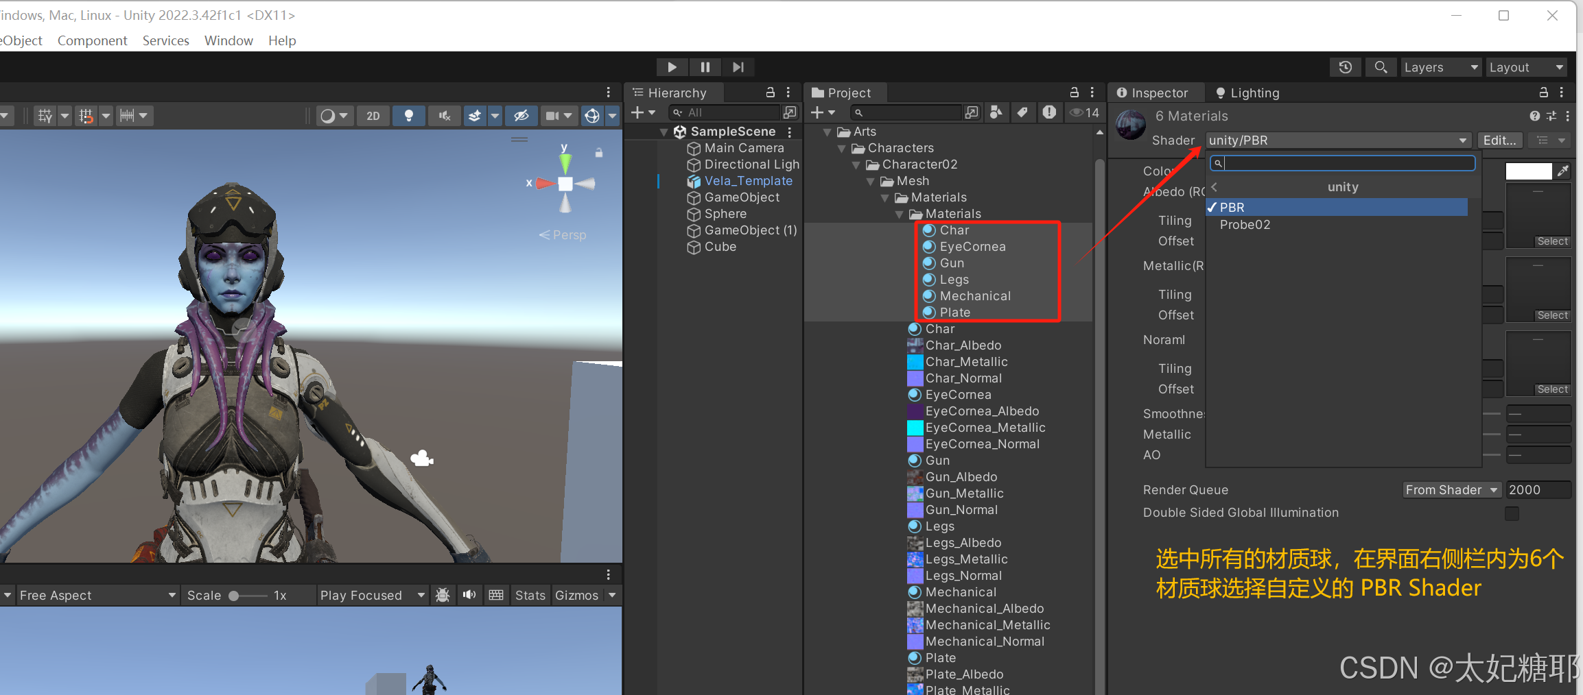The width and height of the screenshot is (1583, 695).
Task: Click the Step frame button
Action: click(738, 67)
